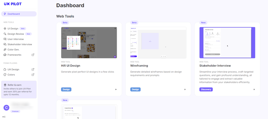Open Stakeholder Interview card arrow
The image size is (268, 119).
(x=254, y=89)
